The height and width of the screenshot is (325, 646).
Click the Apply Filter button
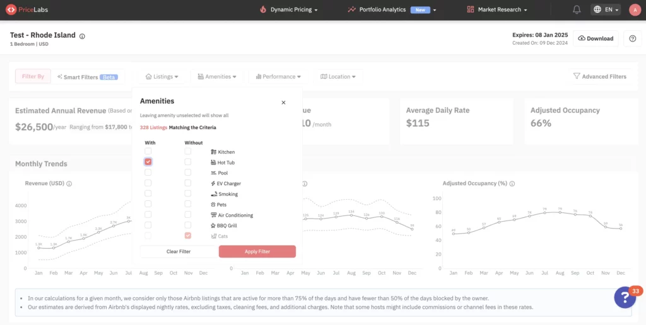pyautogui.click(x=257, y=251)
